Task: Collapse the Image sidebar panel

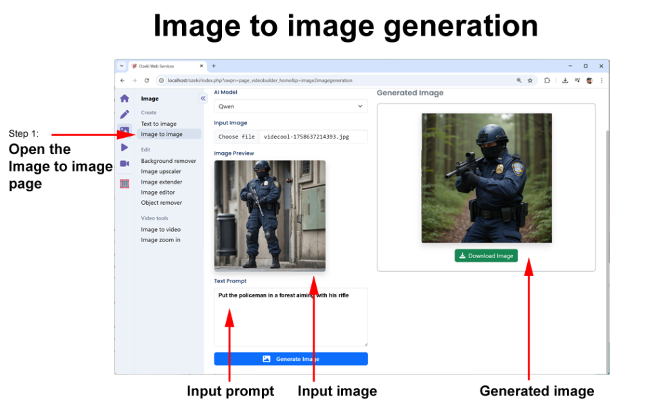Action: (x=202, y=99)
